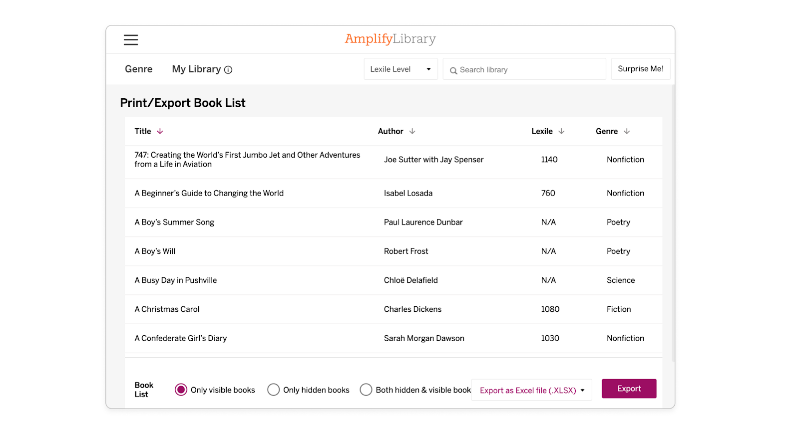
Task: Select the Only visible books option
Action: [181, 390]
